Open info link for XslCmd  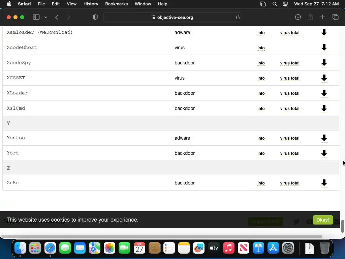tap(261, 109)
